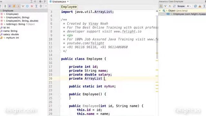Click fold end marker at line 13

[x=60, y=51]
